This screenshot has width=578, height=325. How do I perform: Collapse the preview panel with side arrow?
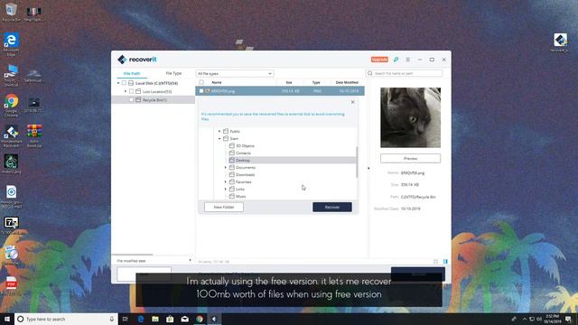[x=368, y=169]
